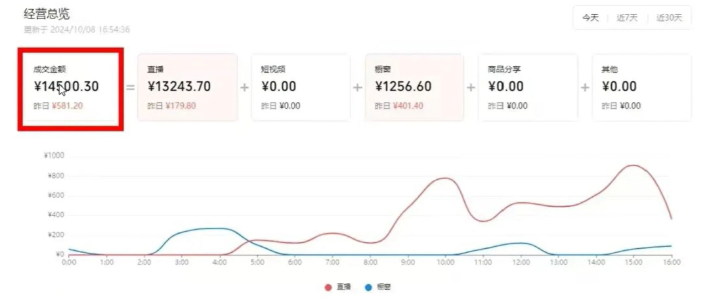This screenshot has height=302, width=709.
Task: Switch to the 近30天 time range
Action: 669,18
